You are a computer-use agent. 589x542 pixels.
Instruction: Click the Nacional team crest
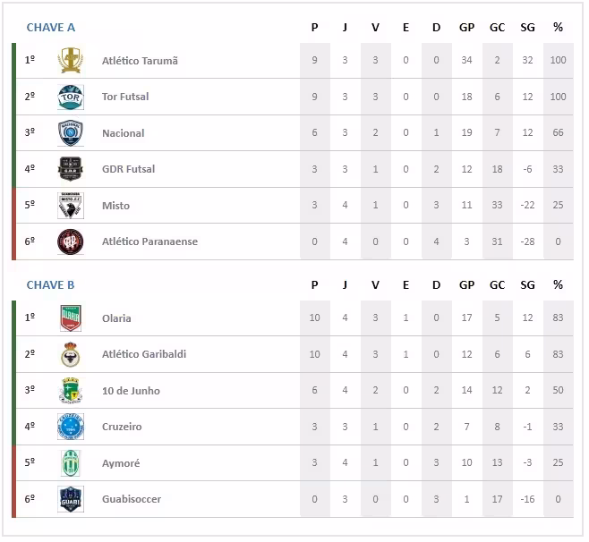tap(70, 133)
